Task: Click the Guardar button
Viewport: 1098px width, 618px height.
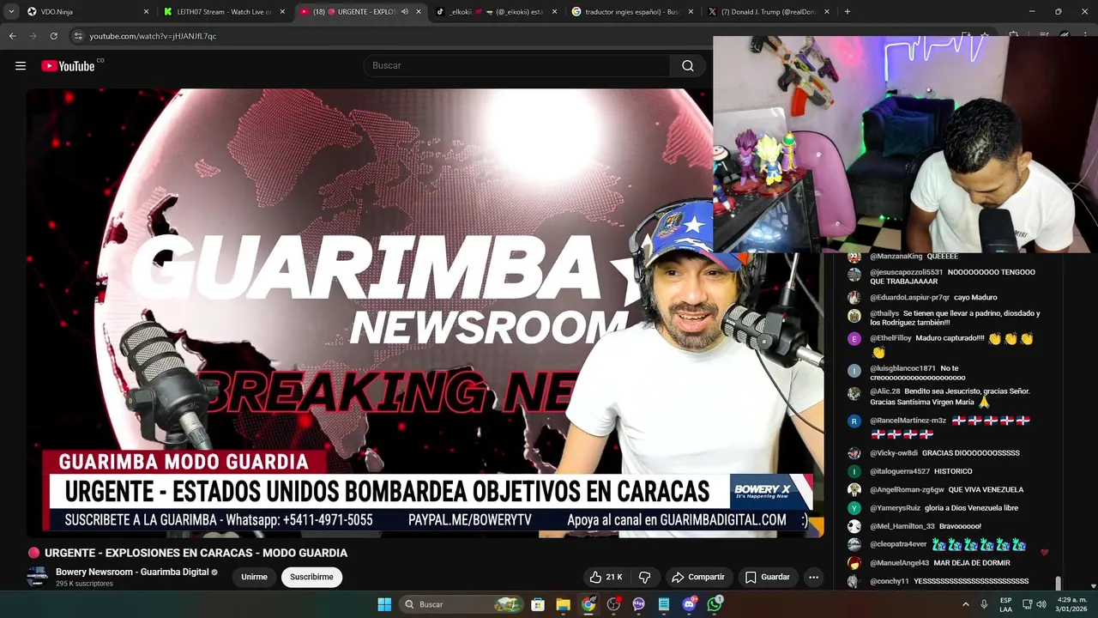Action: click(767, 577)
